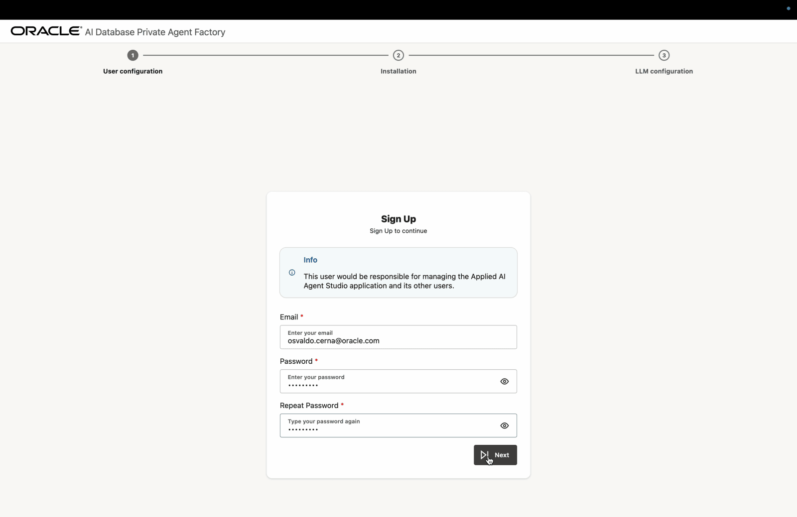Select the LLM configuration step label
The height and width of the screenshot is (517, 797).
click(664, 71)
